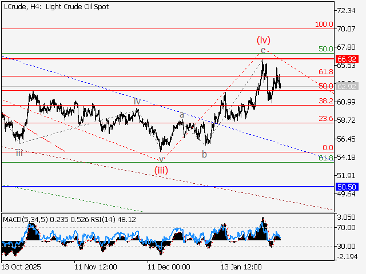Click the 13 Jan 12:00 time axis label
The width and height of the screenshot is (366, 274).
coord(241,267)
